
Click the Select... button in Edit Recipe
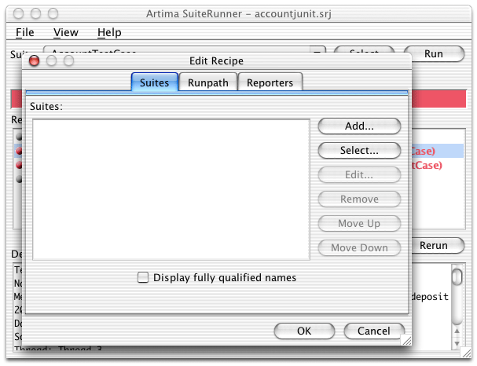[359, 150]
